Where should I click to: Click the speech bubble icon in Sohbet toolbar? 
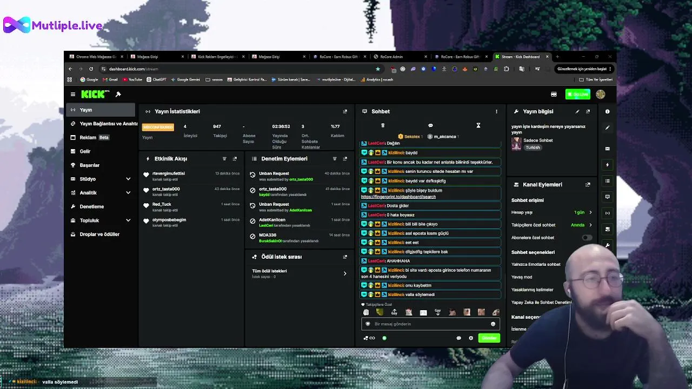pyautogui.click(x=430, y=125)
